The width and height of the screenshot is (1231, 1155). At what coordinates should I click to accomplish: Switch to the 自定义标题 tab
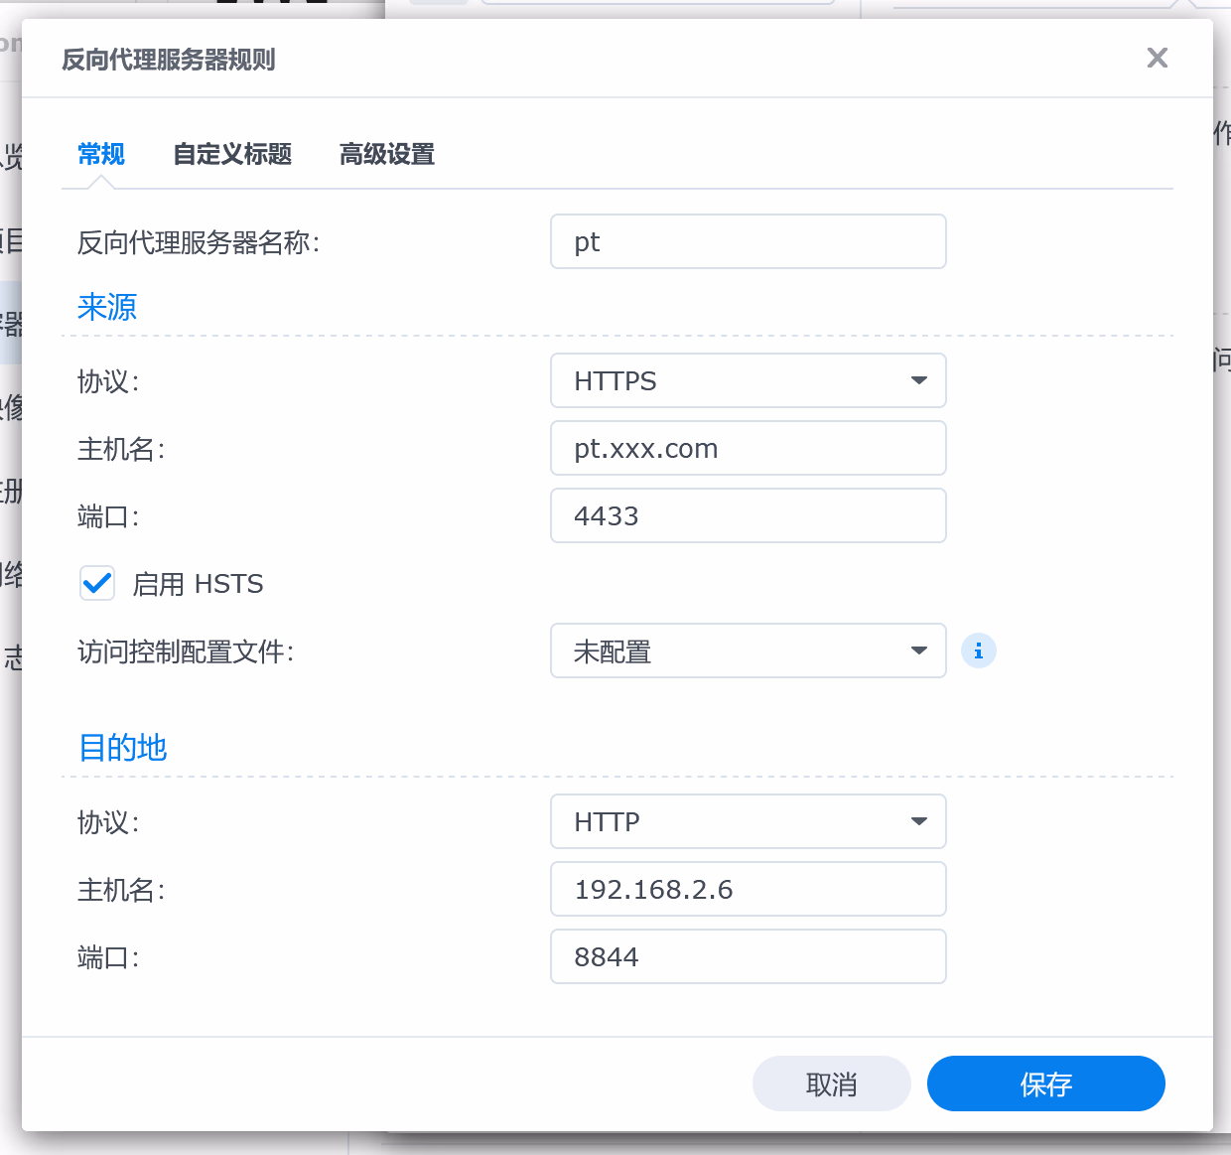pyautogui.click(x=232, y=154)
